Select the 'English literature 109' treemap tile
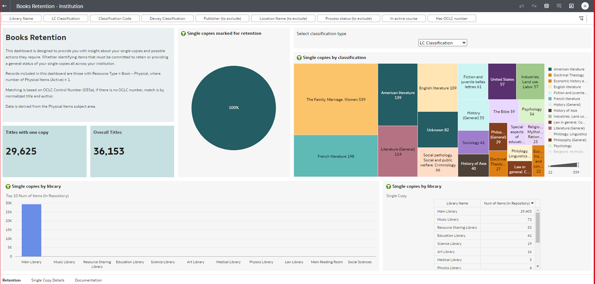Viewport: 595px width, 284px height. click(438, 88)
